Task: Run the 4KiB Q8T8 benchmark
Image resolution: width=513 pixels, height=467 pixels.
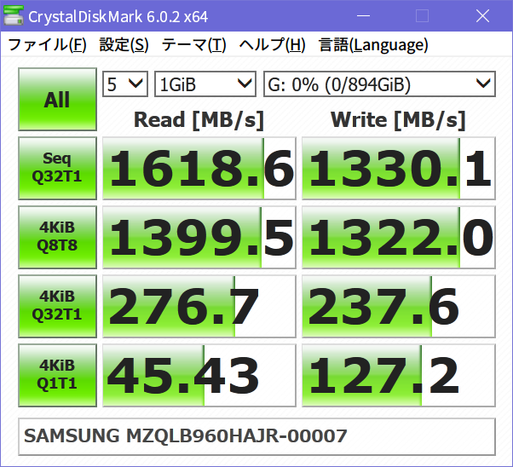Action: coord(57,238)
